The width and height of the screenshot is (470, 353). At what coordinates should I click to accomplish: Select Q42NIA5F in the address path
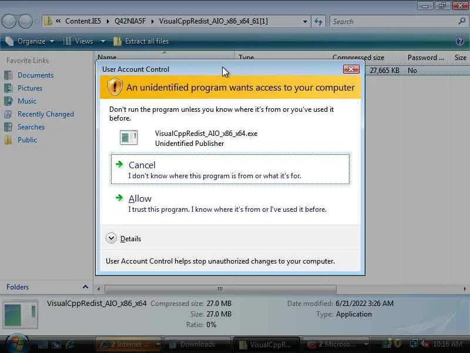[130, 21]
